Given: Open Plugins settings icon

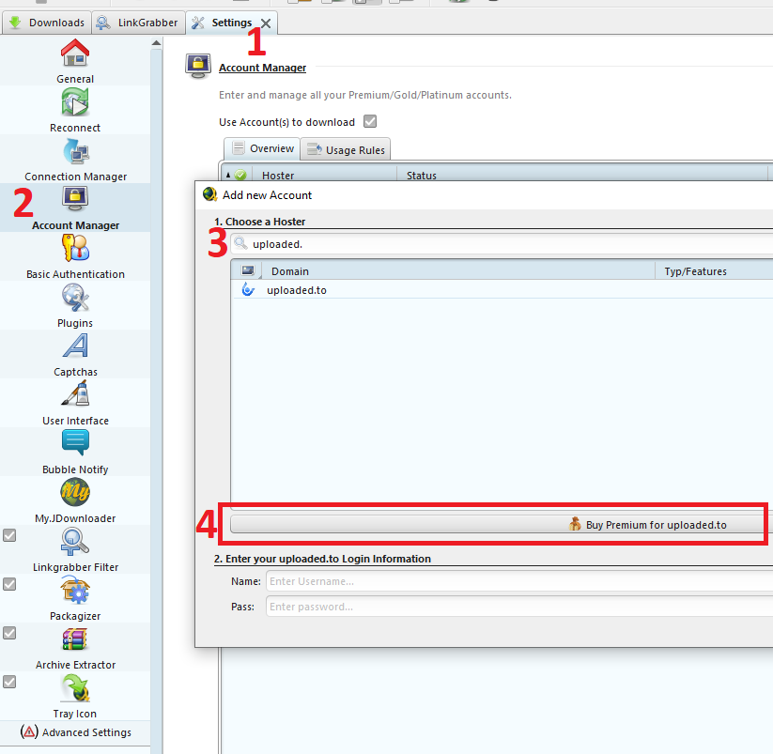Looking at the screenshot, I should pyautogui.click(x=75, y=298).
